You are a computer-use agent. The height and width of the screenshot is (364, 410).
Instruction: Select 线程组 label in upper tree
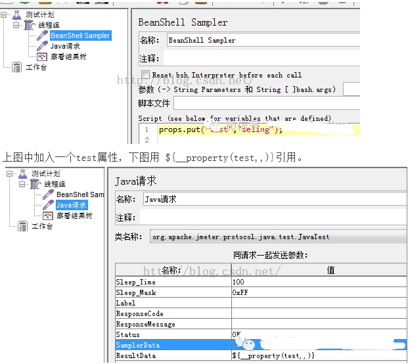[x=49, y=25]
